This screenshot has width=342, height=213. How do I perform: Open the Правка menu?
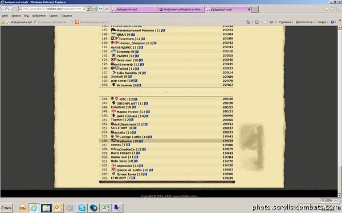point(16,16)
